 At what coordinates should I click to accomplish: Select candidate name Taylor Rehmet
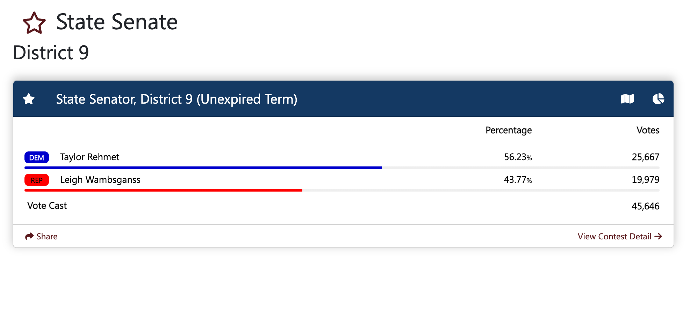[x=89, y=157]
